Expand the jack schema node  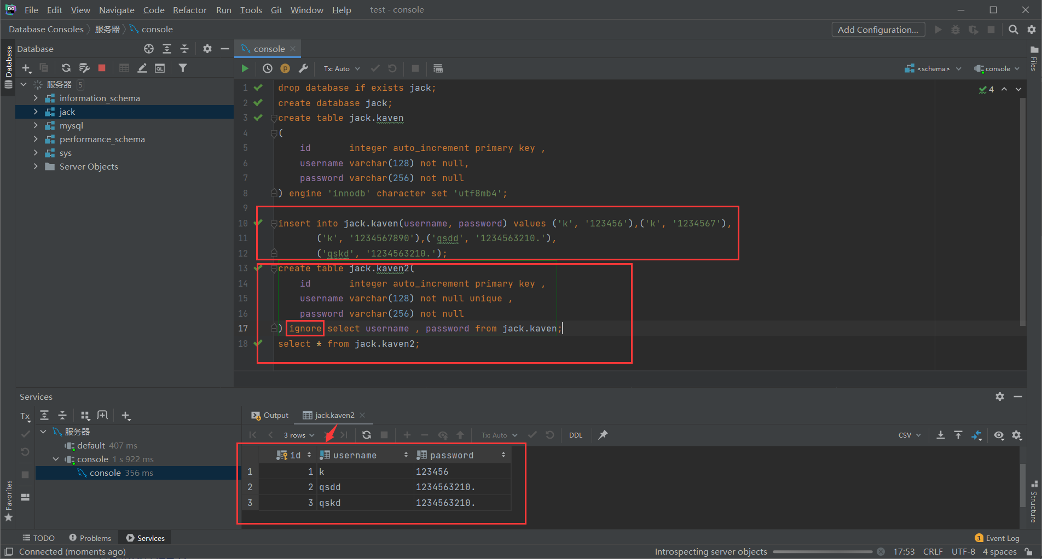click(x=36, y=112)
